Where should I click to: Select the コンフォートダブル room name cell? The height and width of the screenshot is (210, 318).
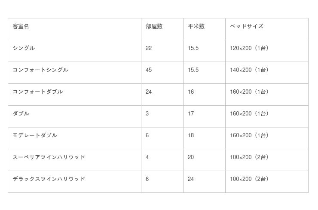tap(38, 92)
